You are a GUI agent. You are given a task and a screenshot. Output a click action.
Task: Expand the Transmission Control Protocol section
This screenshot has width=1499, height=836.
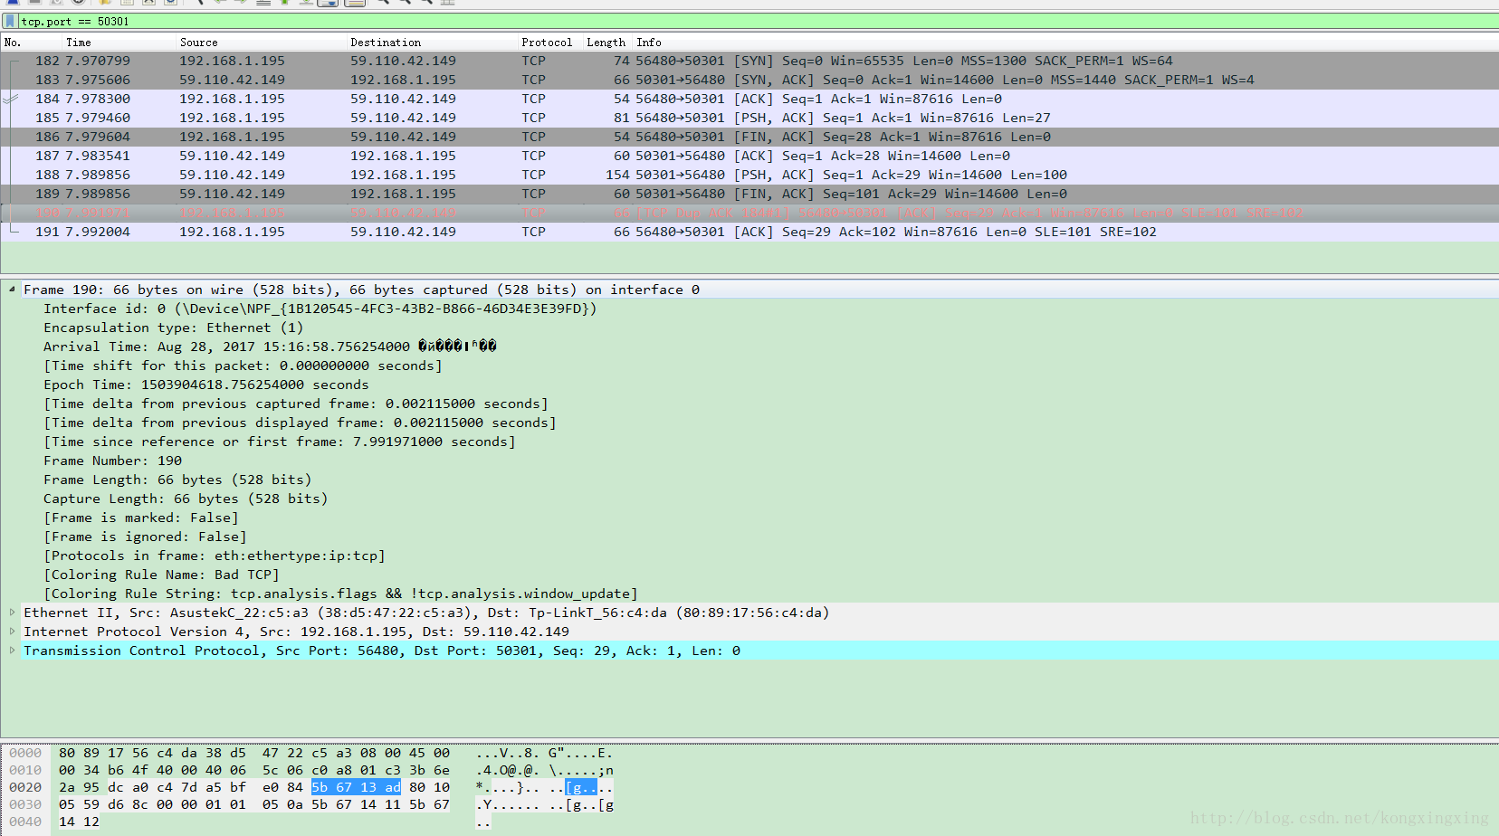pos(12,651)
